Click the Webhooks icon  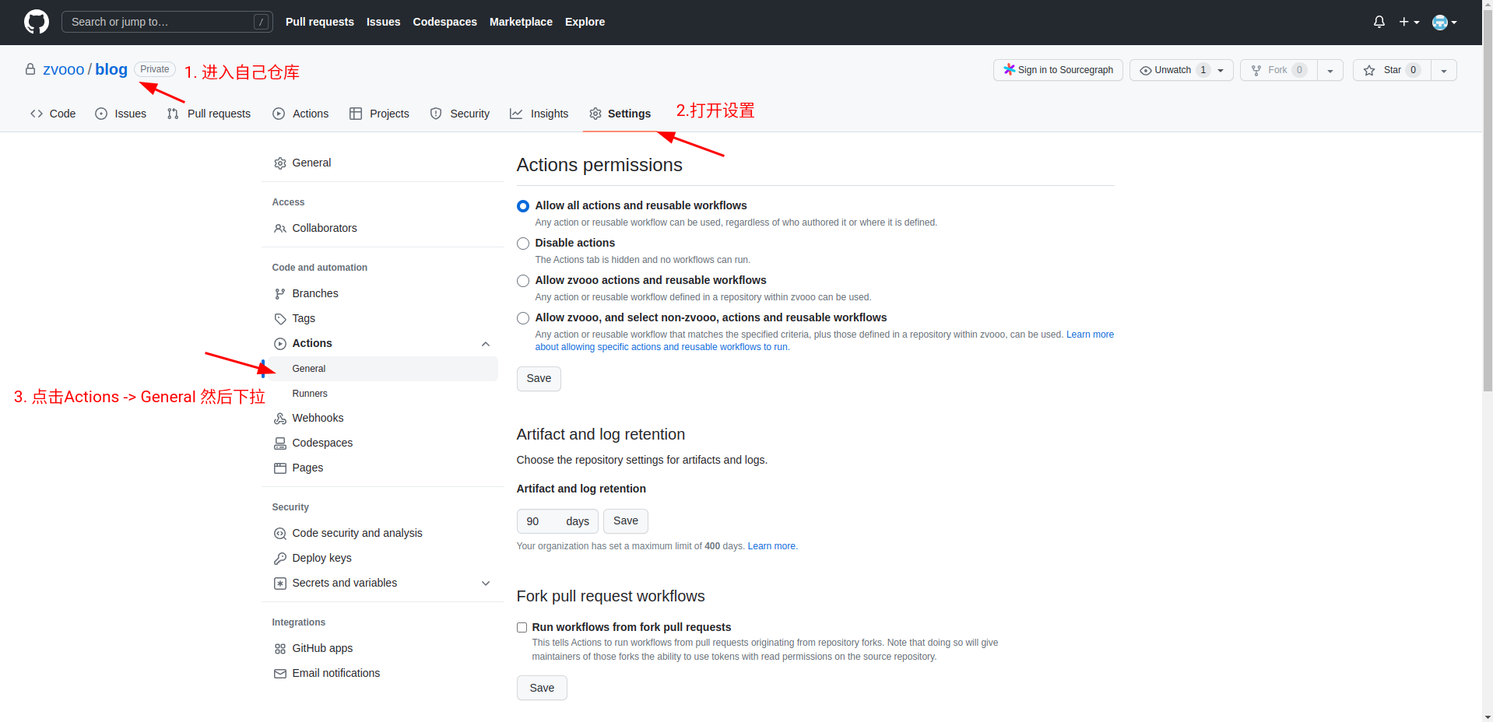click(280, 419)
